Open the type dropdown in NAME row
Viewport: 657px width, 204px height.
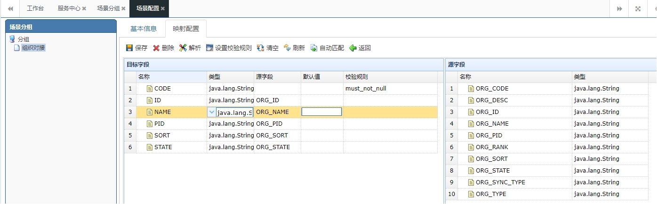pos(212,112)
